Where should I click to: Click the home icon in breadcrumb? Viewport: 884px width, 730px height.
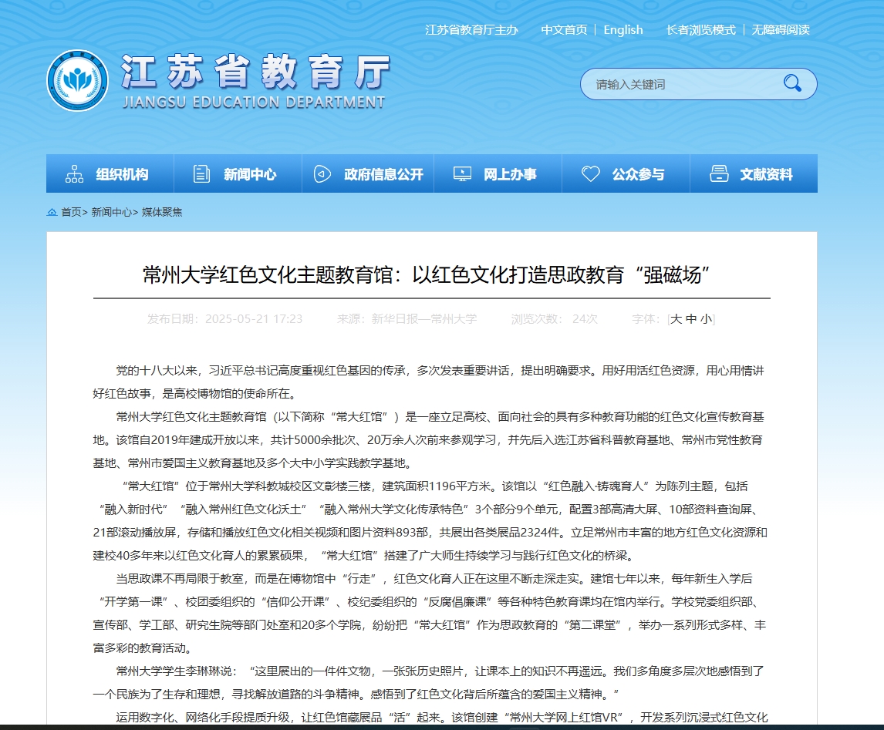coord(52,212)
